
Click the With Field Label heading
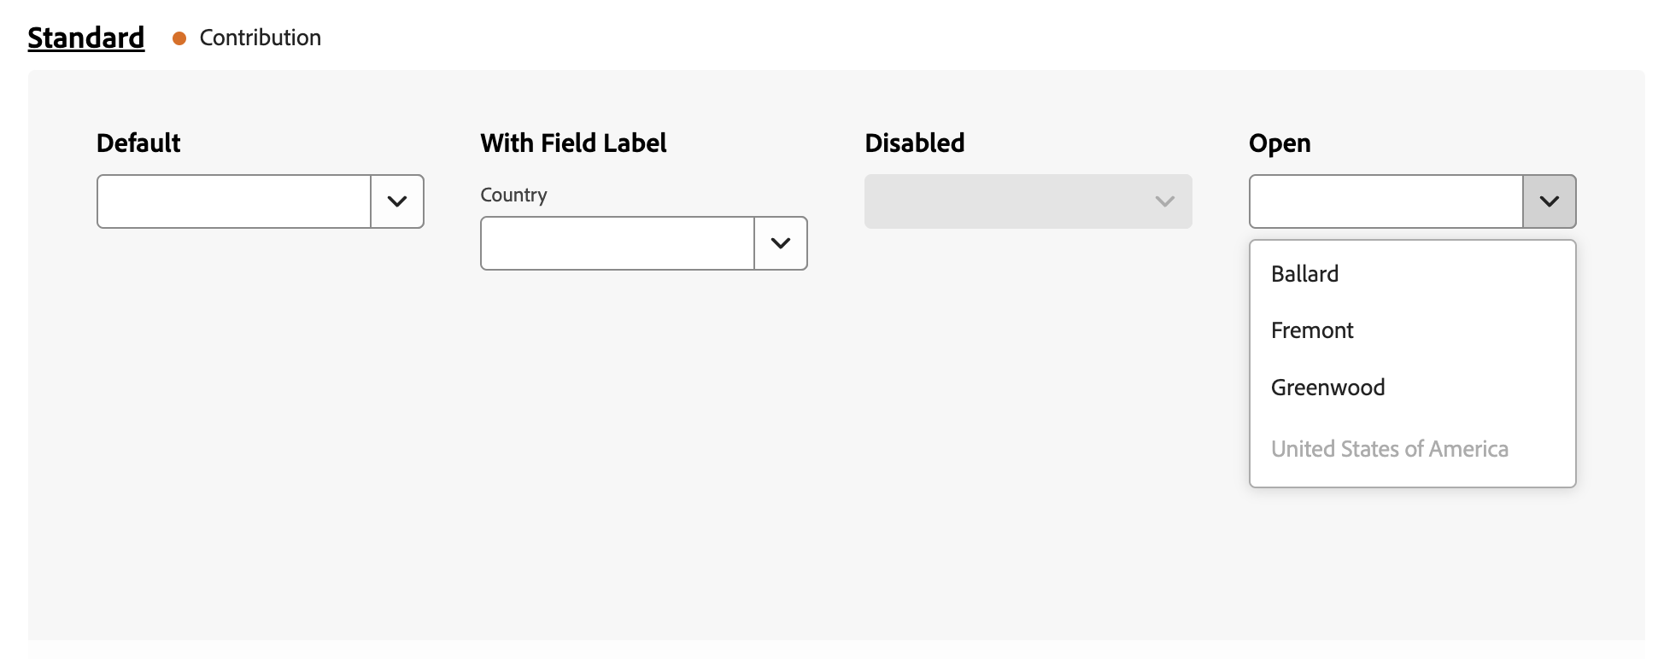pos(573,143)
